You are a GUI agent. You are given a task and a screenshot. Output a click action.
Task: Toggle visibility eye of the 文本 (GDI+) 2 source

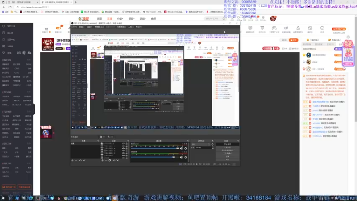coord(124,153)
